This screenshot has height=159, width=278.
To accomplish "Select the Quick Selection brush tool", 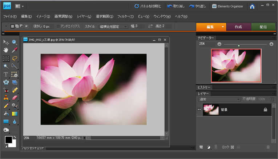I will pos(15,66).
